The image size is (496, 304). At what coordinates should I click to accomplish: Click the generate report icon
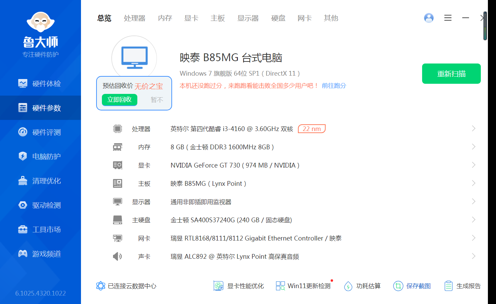448,286
